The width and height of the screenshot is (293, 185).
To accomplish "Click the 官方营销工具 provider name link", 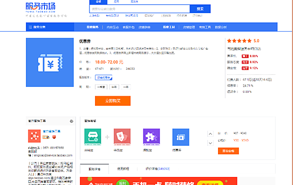I will point(51,131).
